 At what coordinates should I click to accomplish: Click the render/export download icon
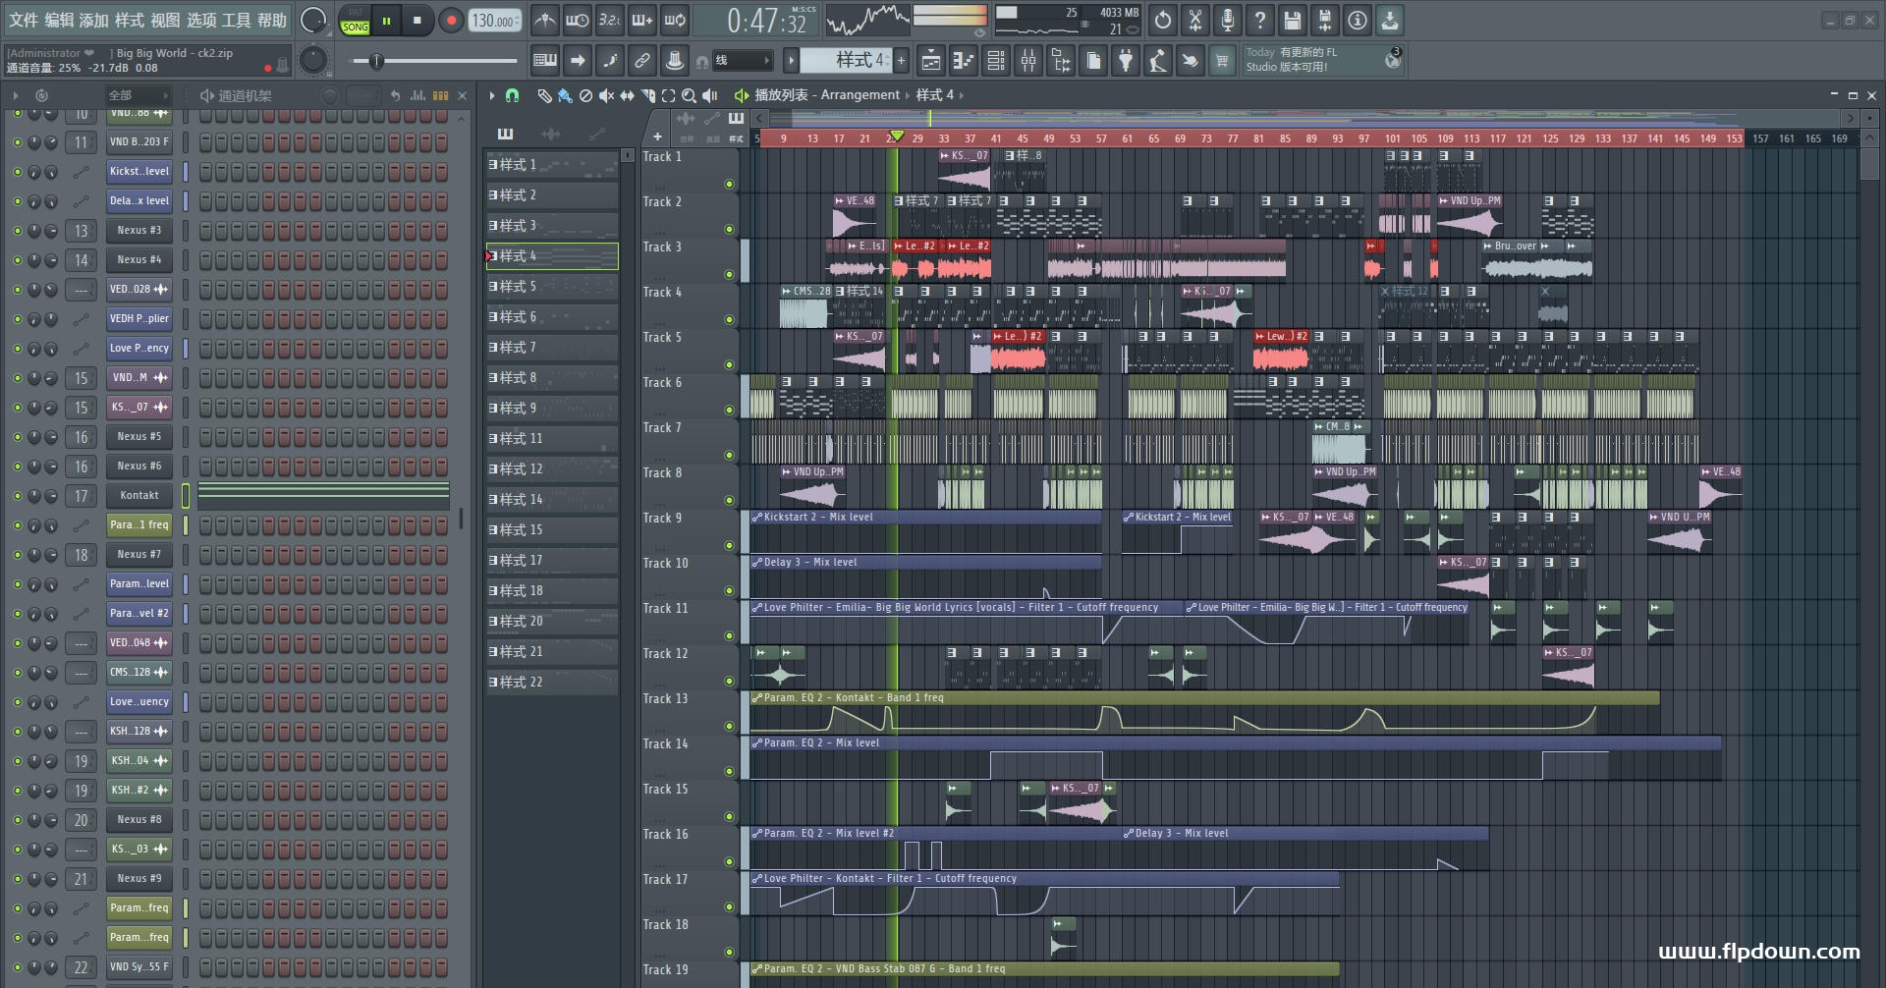coord(1390,20)
